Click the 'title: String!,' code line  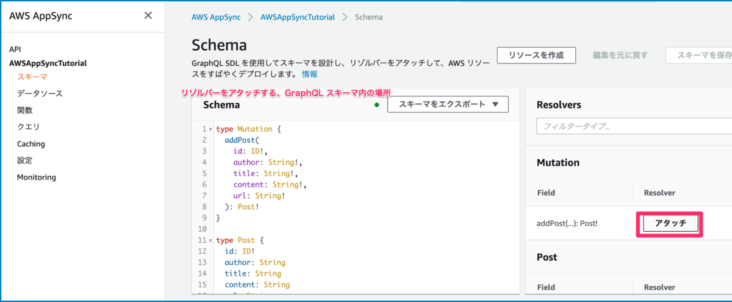(x=266, y=173)
